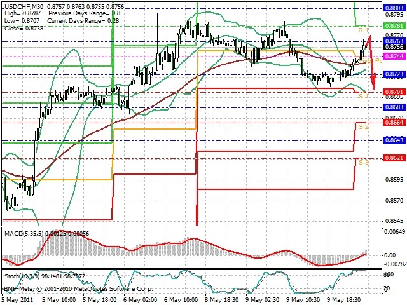The width and height of the screenshot is (407, 305).
Task: Click the USDCHF,M30 chart title text
Action: click(24, 6)
